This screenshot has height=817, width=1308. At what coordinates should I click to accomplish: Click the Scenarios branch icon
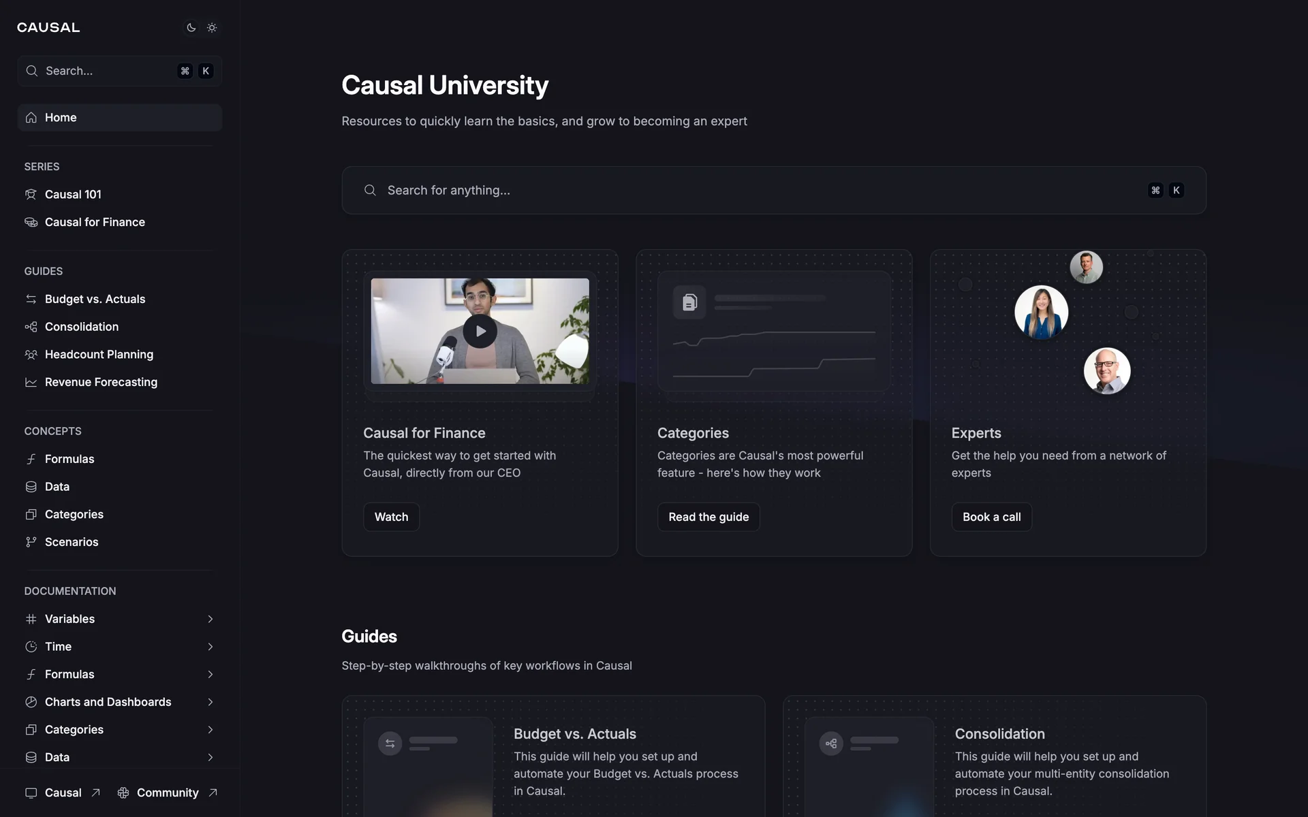(x=31, y=542)
